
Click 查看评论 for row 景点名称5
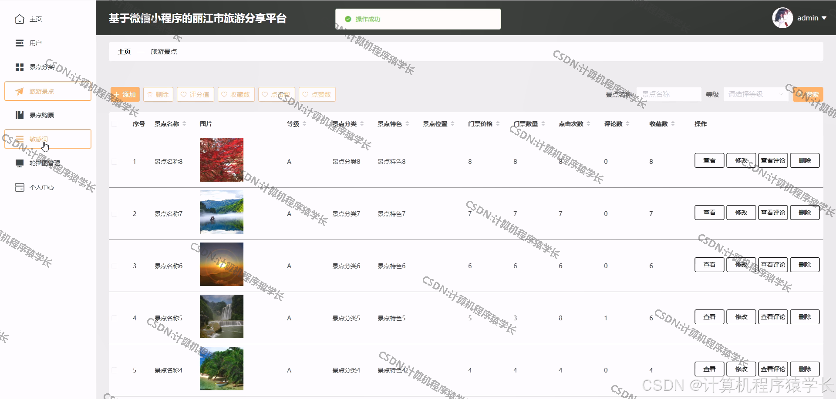click(x=773, y=317)
